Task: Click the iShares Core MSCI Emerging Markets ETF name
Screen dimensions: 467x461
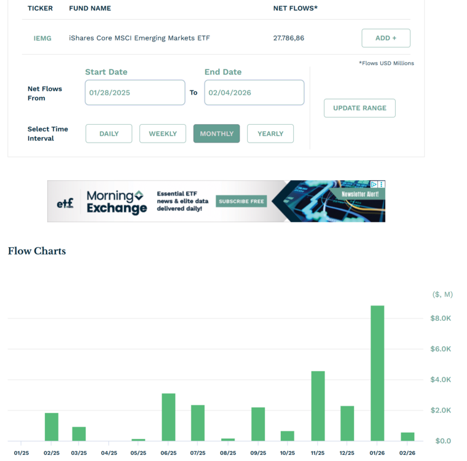Action: tap(139, 38)
